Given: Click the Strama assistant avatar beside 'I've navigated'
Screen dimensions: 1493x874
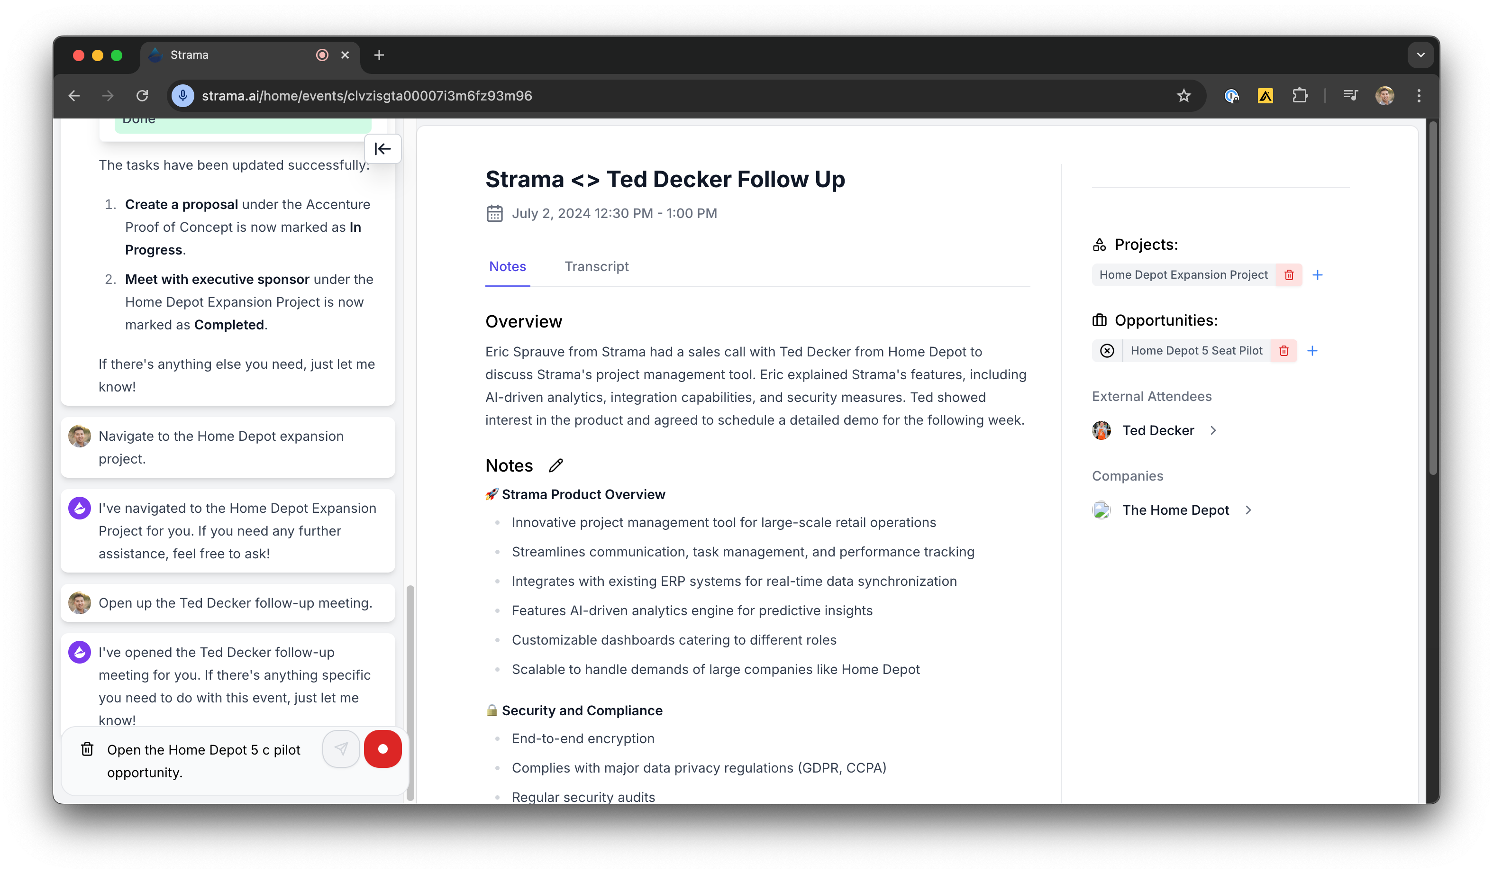Looking at the screenshot, I should point(80,509).
